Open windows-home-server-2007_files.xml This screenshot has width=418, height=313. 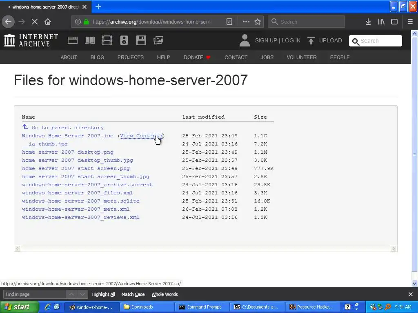77,193
